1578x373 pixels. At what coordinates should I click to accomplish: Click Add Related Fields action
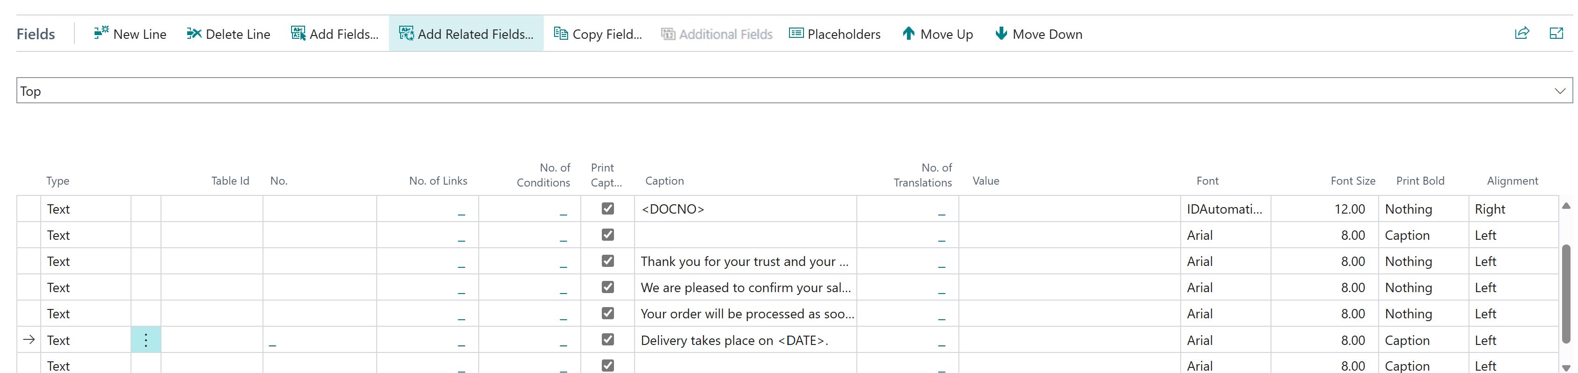click(x=466, y=34)
